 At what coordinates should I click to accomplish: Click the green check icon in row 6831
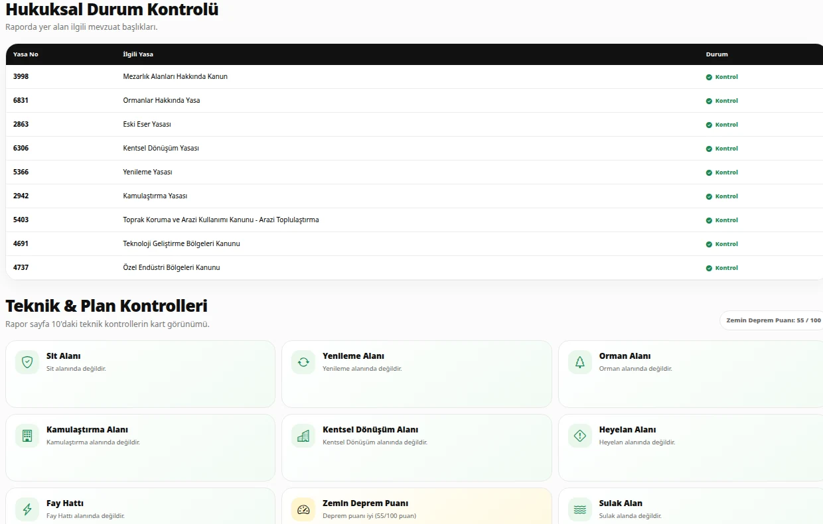(x=709, y=101)
